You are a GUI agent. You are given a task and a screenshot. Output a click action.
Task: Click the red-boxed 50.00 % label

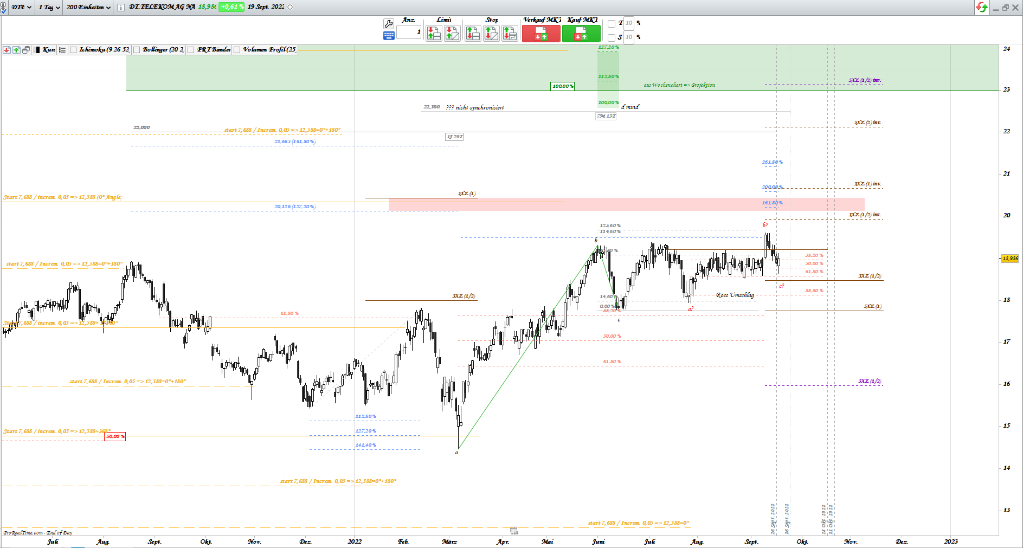pyautogui.click(x=115, y=436)
